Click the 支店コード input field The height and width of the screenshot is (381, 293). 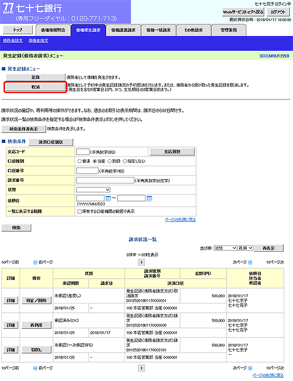click(x=83, y=152)
